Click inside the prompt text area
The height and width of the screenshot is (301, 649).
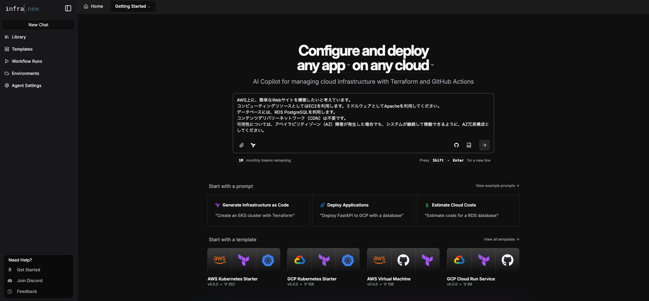pos(363,115)
